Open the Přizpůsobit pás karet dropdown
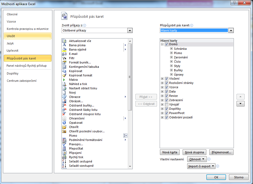This screenshot has width=253, height=184. click(x=231, y=30)
